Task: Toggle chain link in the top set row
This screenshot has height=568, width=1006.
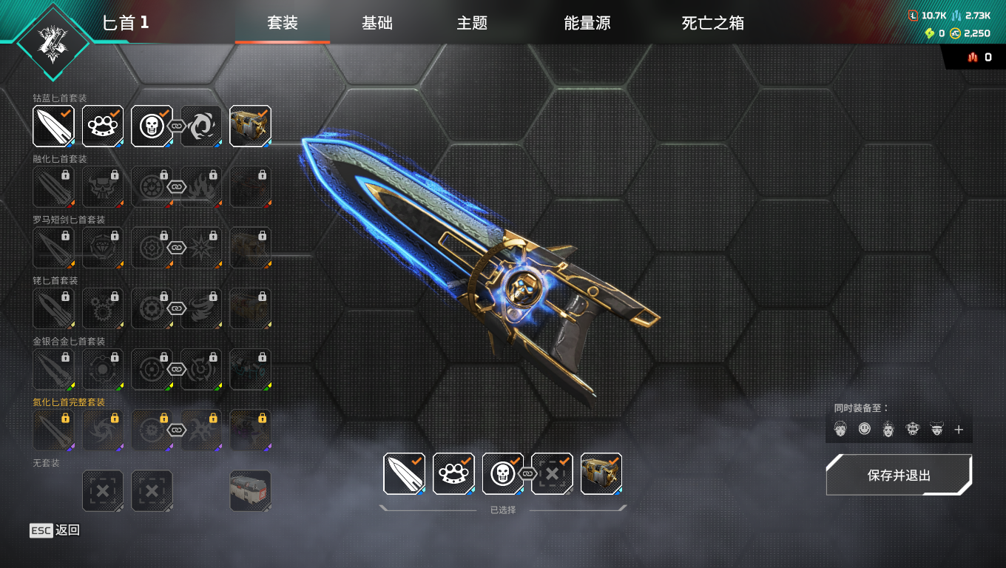Action: pyautogui.click(x=176, y=126)
